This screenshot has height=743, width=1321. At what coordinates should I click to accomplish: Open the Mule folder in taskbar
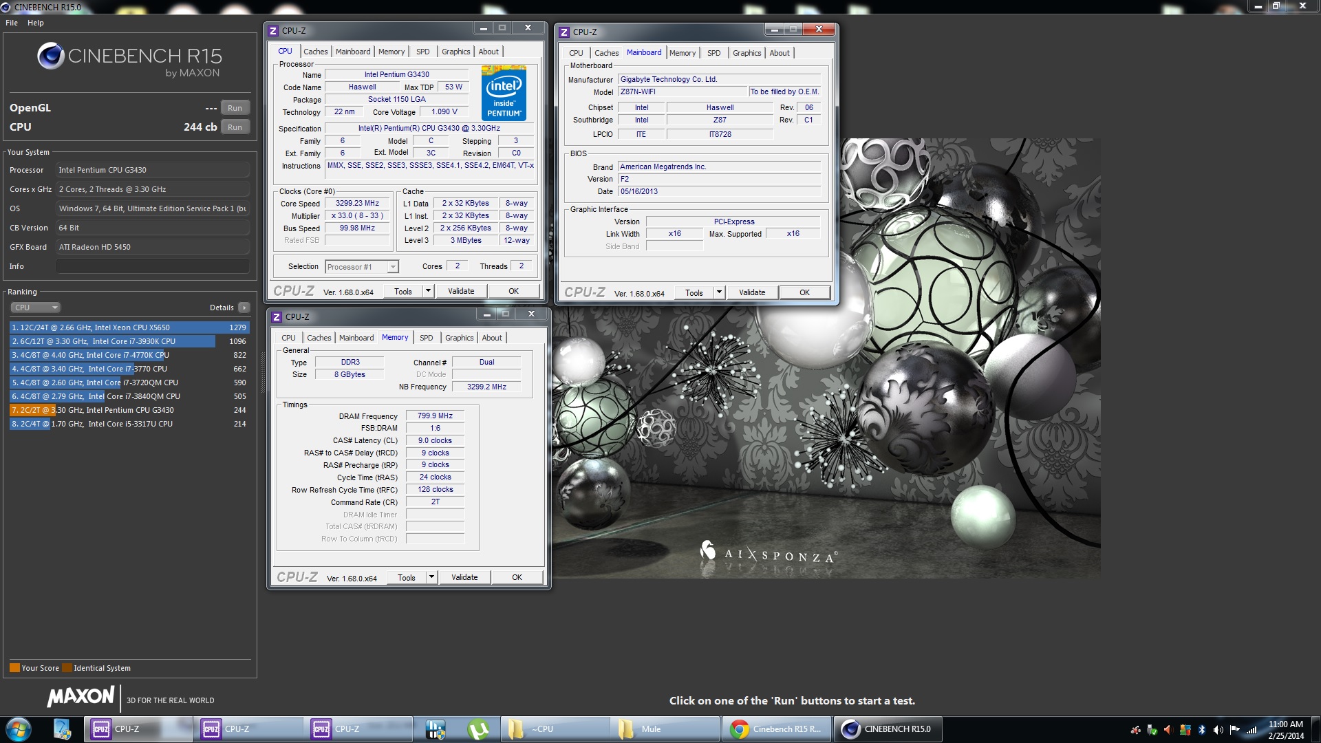(x=665, y=729)
